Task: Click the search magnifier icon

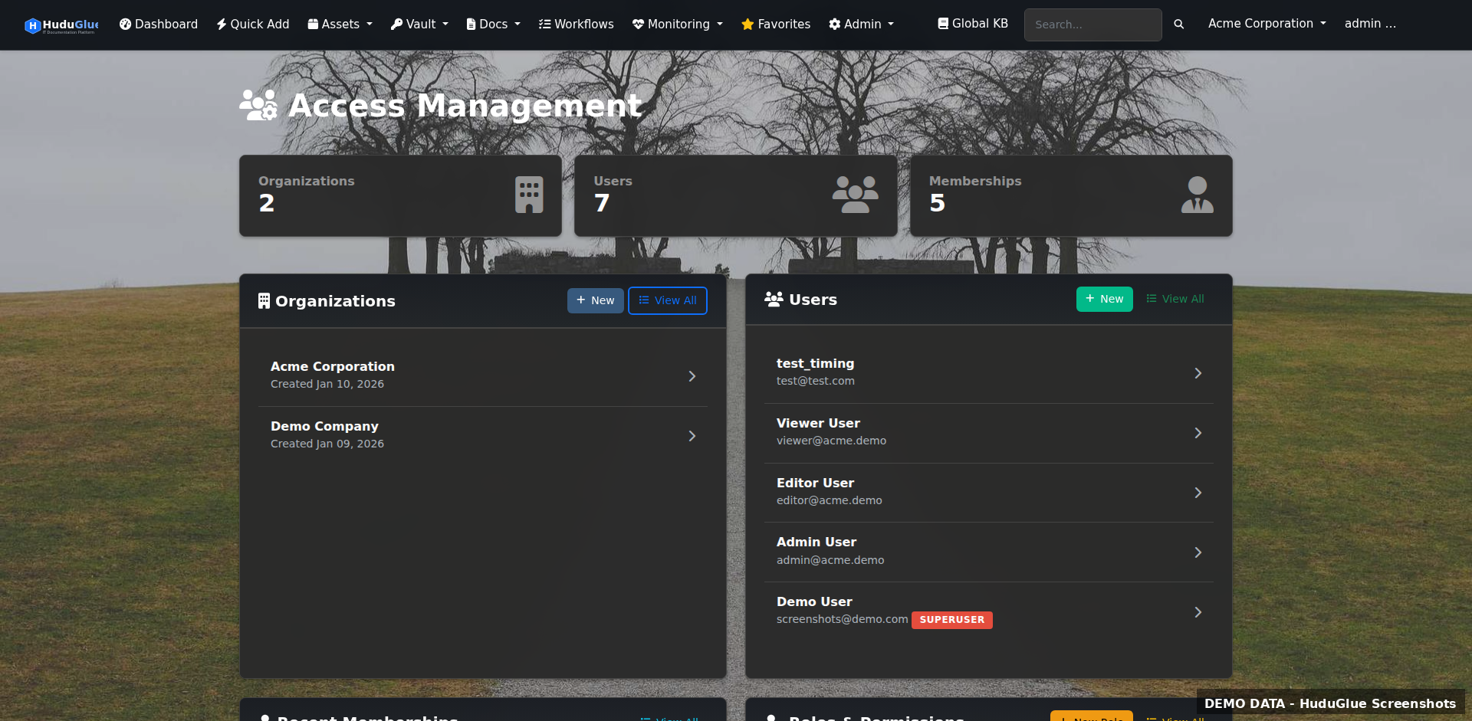Action: click(x=1179, y=24)
